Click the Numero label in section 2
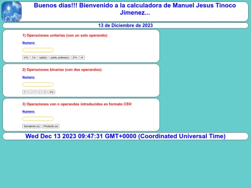This screenshot has height=188, width=251. point(29,77)
